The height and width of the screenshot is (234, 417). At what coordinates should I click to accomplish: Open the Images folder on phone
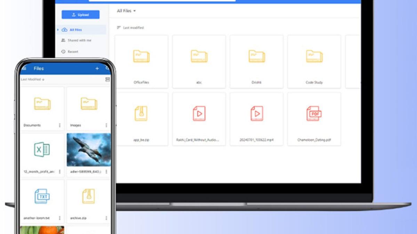pos(89,109)
